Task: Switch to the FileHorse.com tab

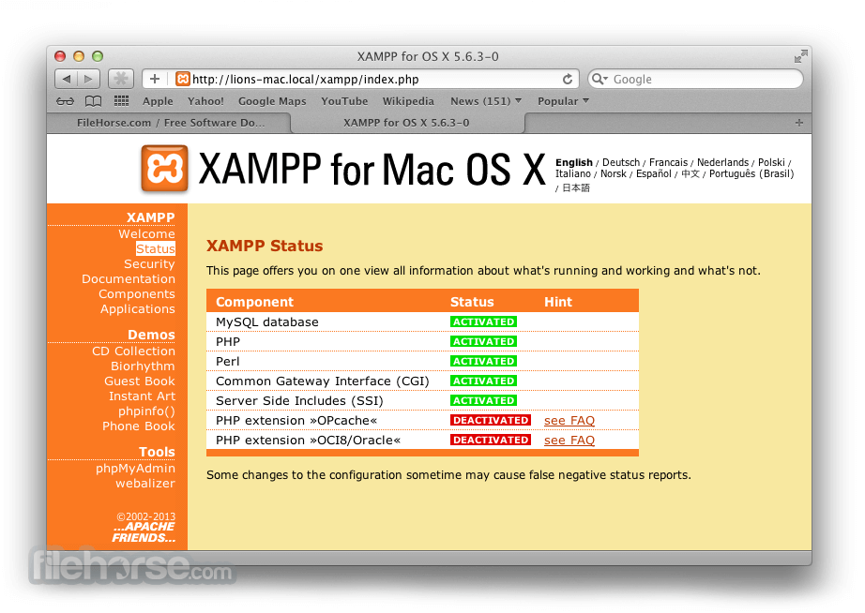Action: pos(170,123)
